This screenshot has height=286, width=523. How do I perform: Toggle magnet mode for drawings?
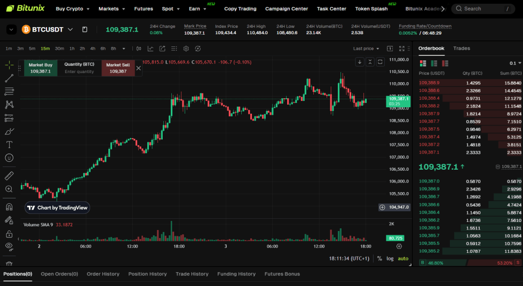(9, 206)
